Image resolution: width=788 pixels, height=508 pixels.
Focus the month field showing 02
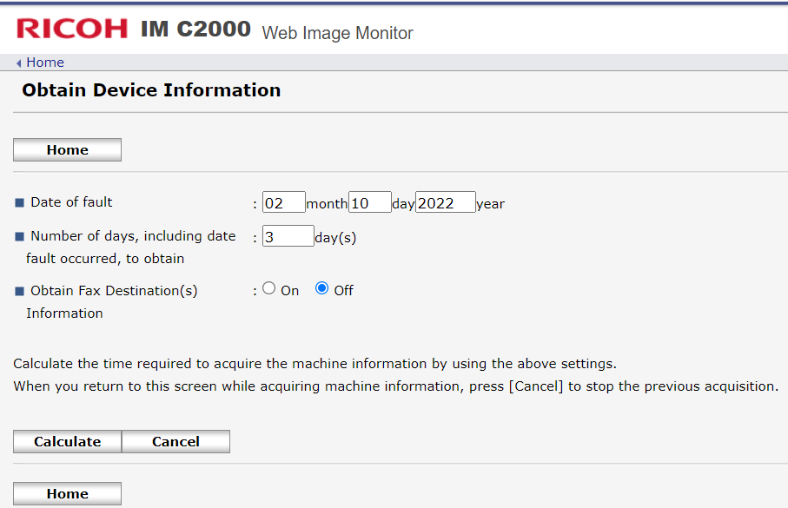coord(284,203)
